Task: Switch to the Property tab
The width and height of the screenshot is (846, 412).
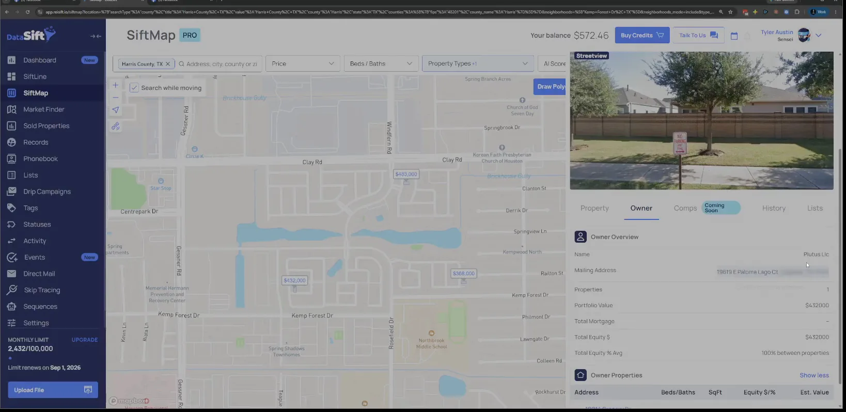Action: pos(594,208)
